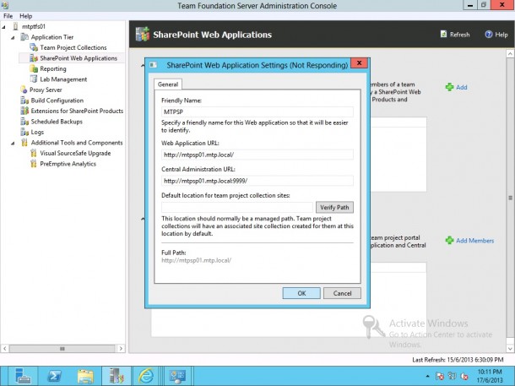Close the SharePoint Web Application Settings dialog
The width and height of the screenshot is (515, 386).
(359, 63)
